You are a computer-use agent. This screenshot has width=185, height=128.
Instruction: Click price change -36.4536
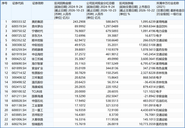tap(150, 82)
